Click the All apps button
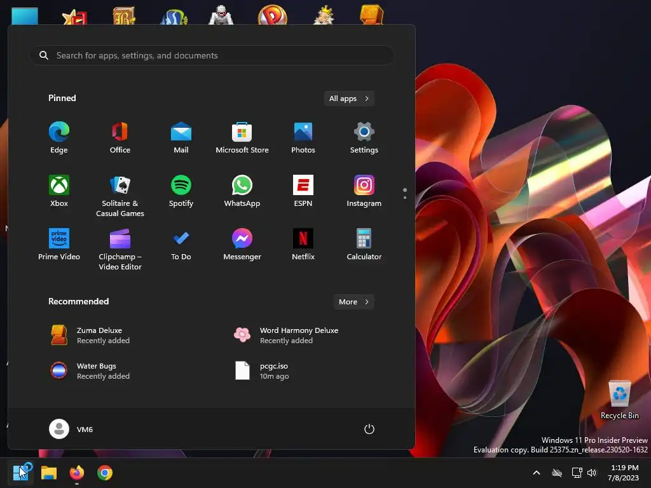The image size is (651, 488). coord(349,98)
